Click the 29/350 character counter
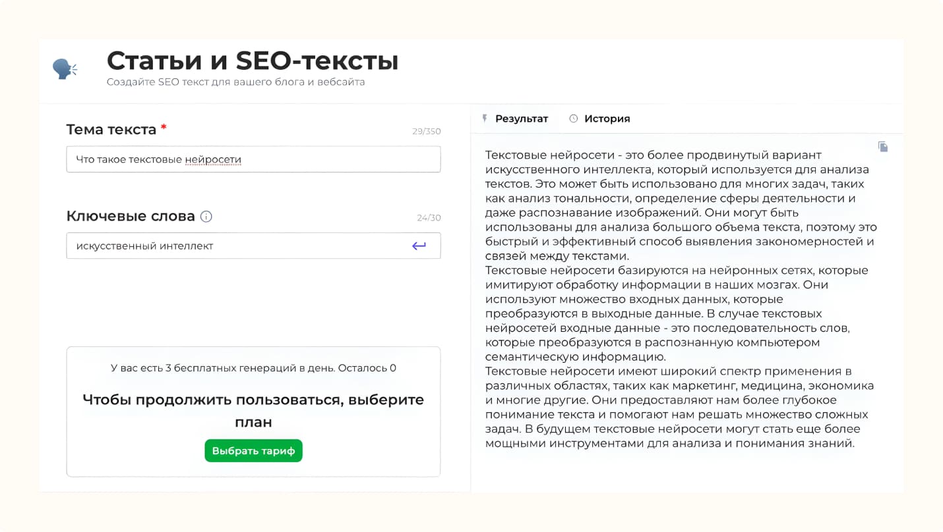Viewport: 943px width, 532px height. tap(427, 132)
